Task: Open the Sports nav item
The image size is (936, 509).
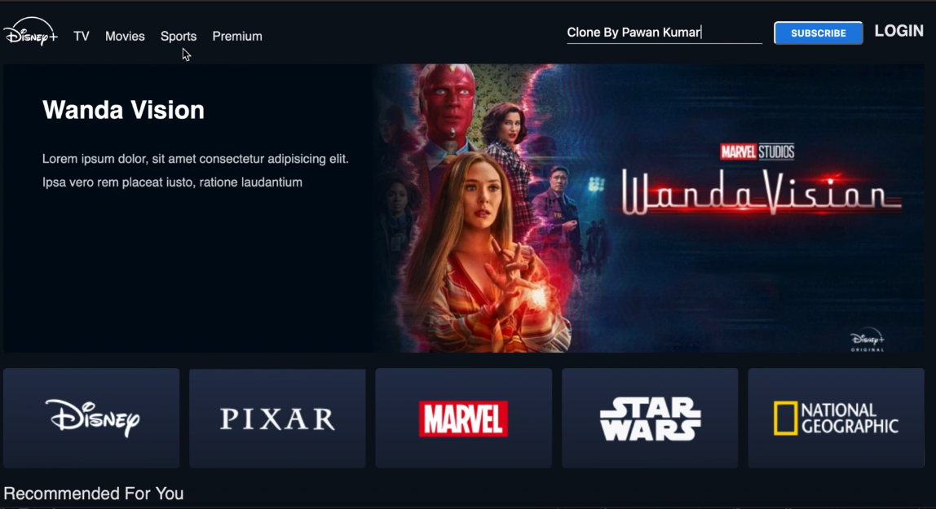Action: point(179,37)
